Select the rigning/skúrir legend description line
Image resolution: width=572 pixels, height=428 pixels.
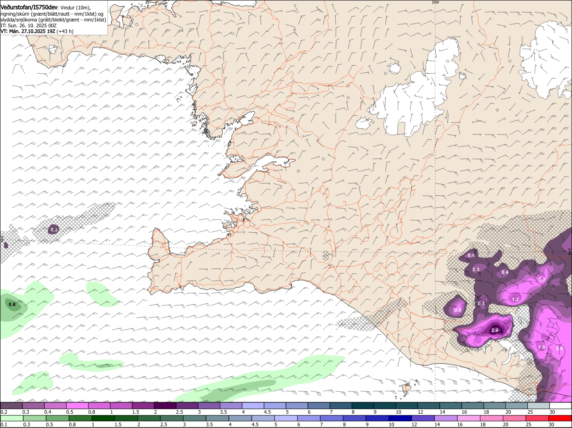[52, 14]
